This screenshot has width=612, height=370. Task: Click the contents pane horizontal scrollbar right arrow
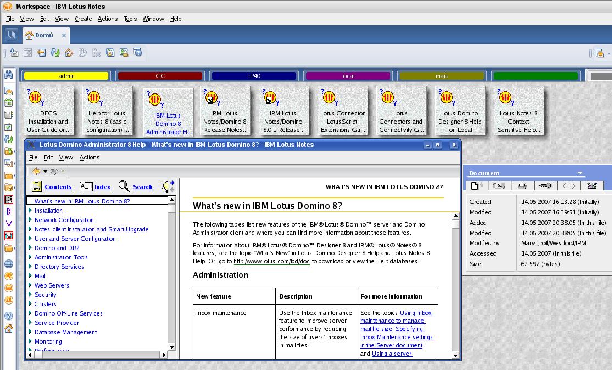(164, 355)
